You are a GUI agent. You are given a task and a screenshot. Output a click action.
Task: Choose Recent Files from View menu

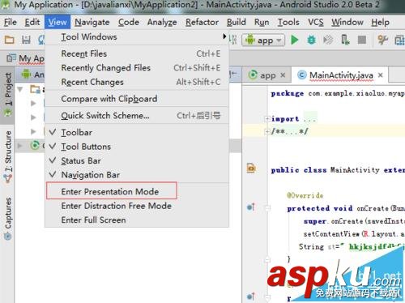[137, 53]
